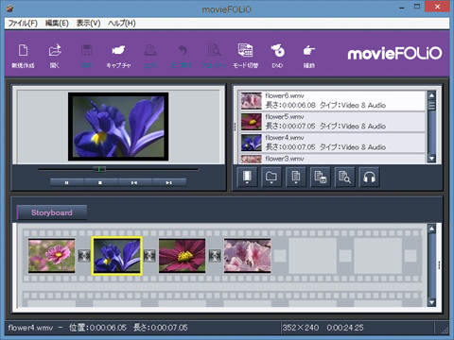The image size is (454, 340).
Task: Open the DVD authoring icon
Action: coord(277,56)
